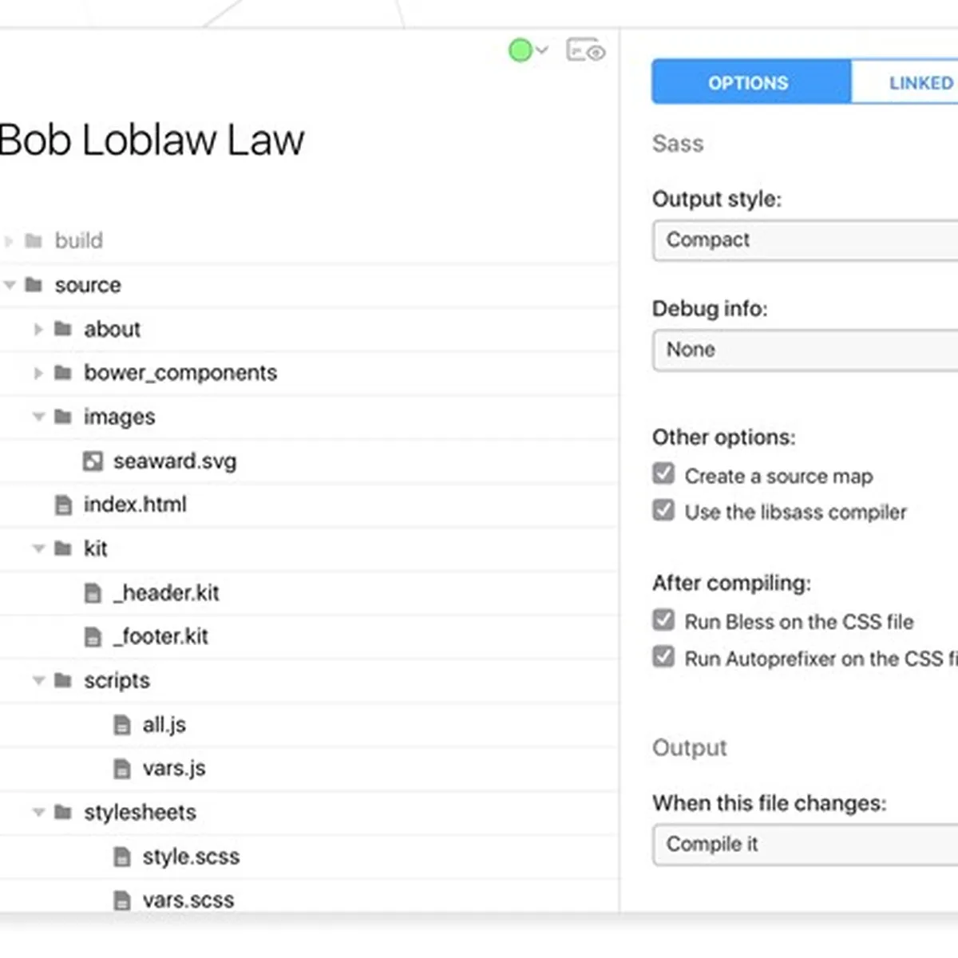The image size is (958, 958).
Task: Select the seaward.svg file name
Action: 175,461
